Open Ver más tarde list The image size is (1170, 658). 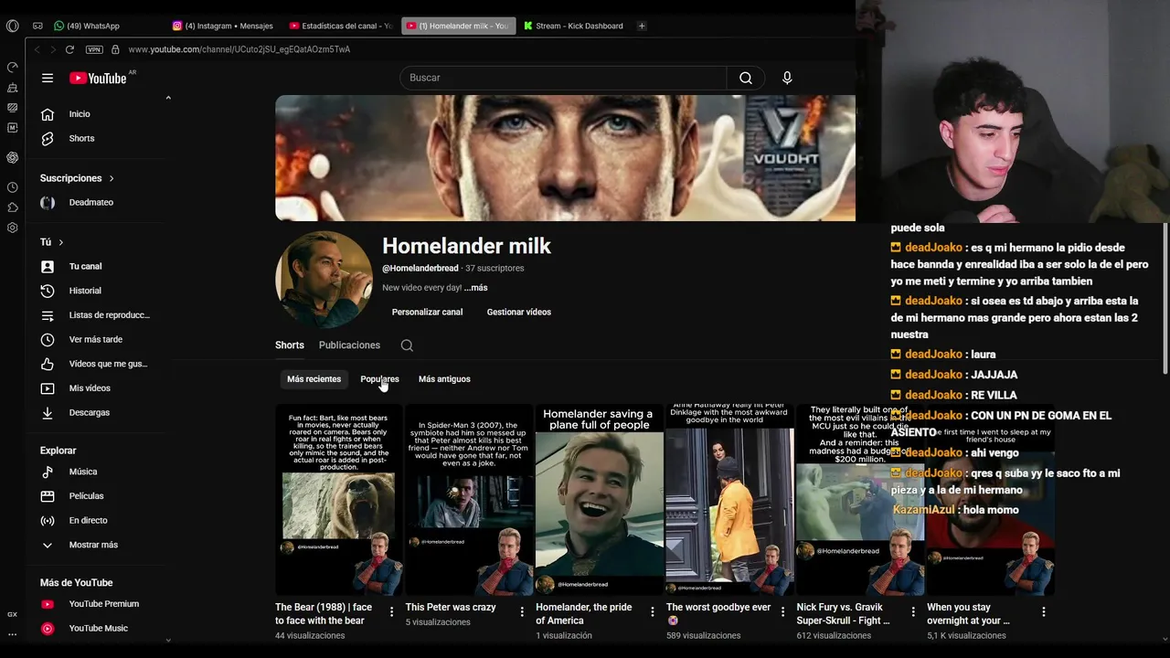pos(95,340)
